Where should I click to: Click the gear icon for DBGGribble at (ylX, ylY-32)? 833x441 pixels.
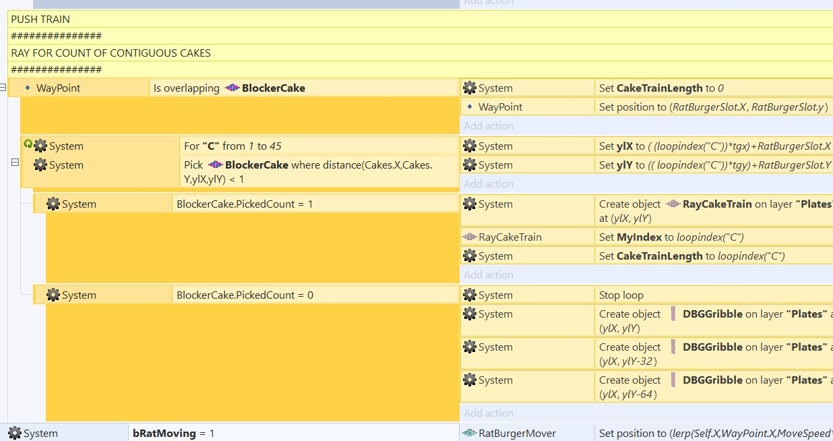(x=470, y=347)
